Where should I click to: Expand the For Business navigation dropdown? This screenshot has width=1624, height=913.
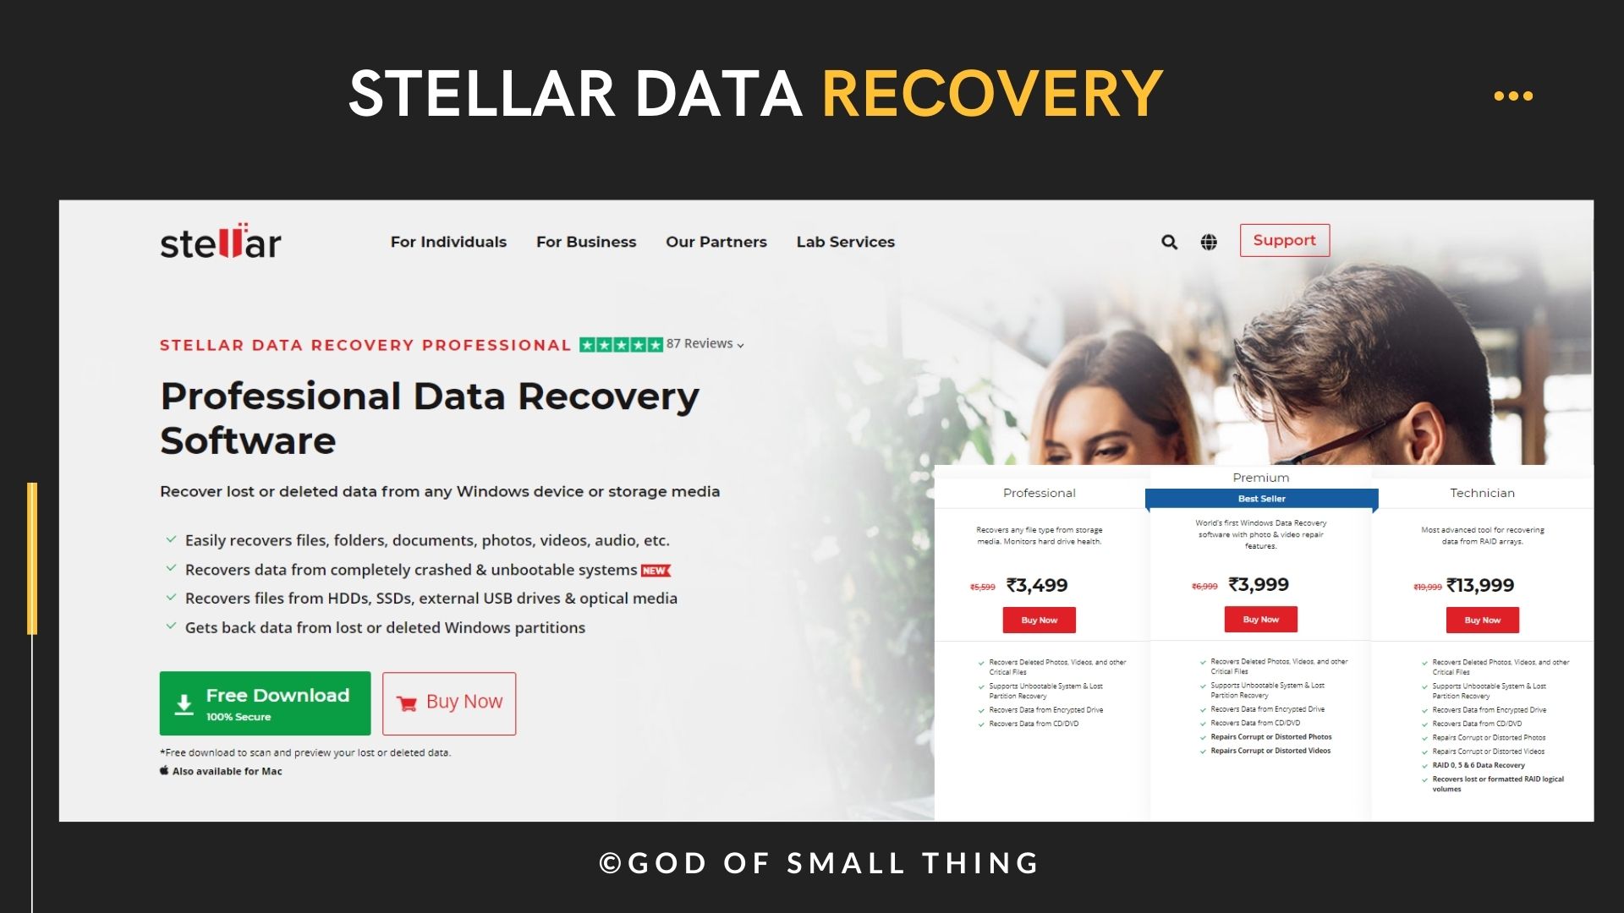point(585,241)
